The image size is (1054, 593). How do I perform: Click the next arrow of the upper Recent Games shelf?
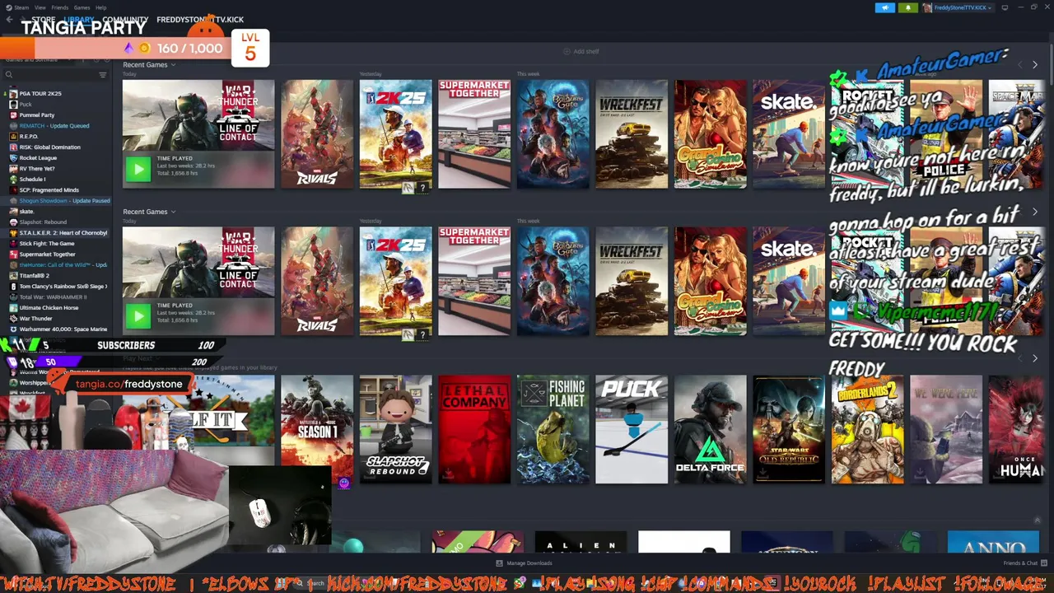pos(1035,64)
